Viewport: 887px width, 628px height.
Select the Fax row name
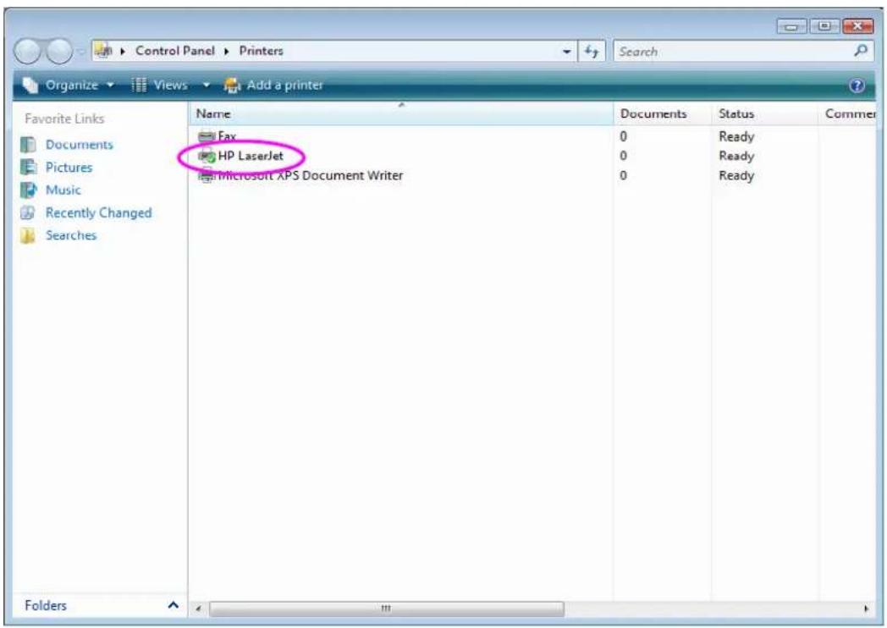tap(227, 136)
